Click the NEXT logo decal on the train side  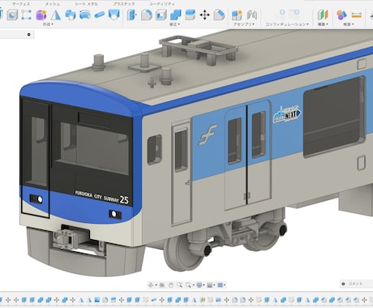coord(287,114)
